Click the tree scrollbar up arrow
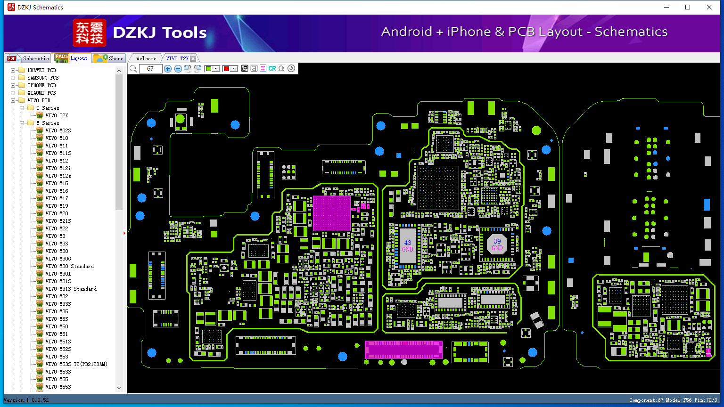The width and height of the screenshot is (724, 407). point(119,70)
